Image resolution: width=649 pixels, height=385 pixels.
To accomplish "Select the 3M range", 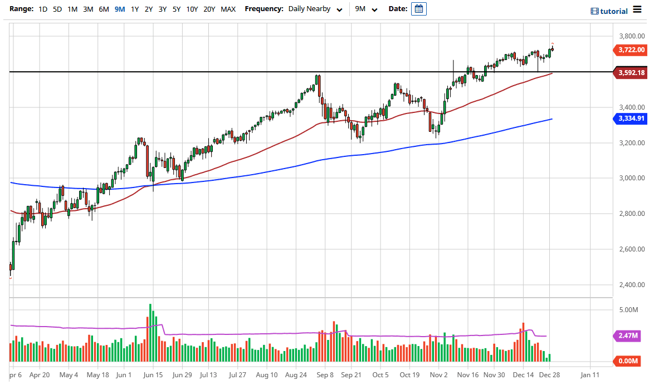I will point(87,9).
